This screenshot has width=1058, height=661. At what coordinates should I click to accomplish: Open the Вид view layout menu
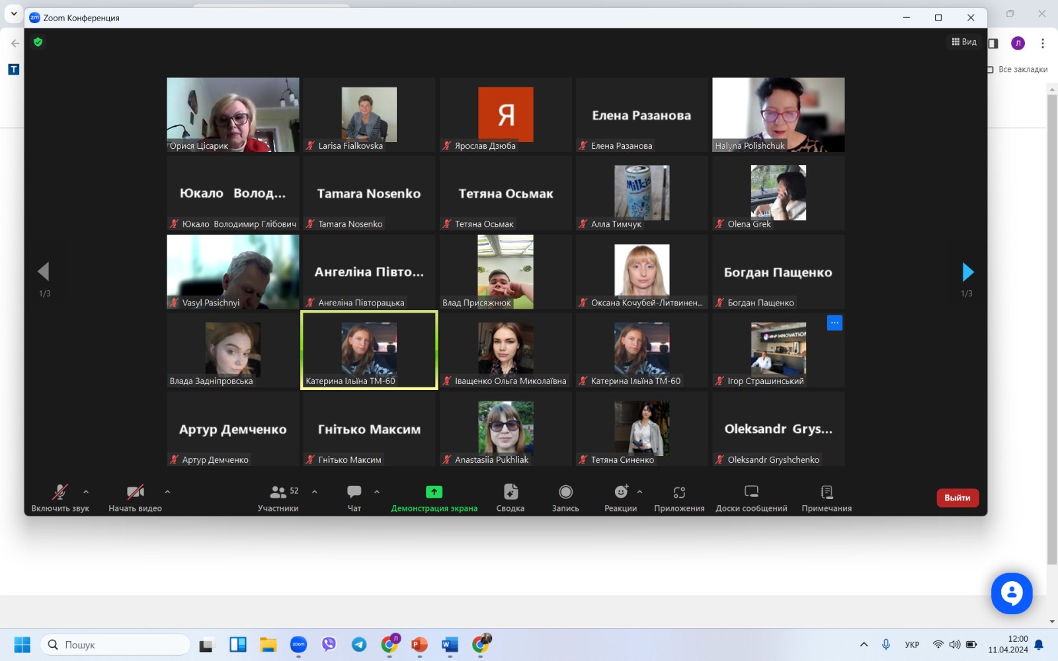964,42
